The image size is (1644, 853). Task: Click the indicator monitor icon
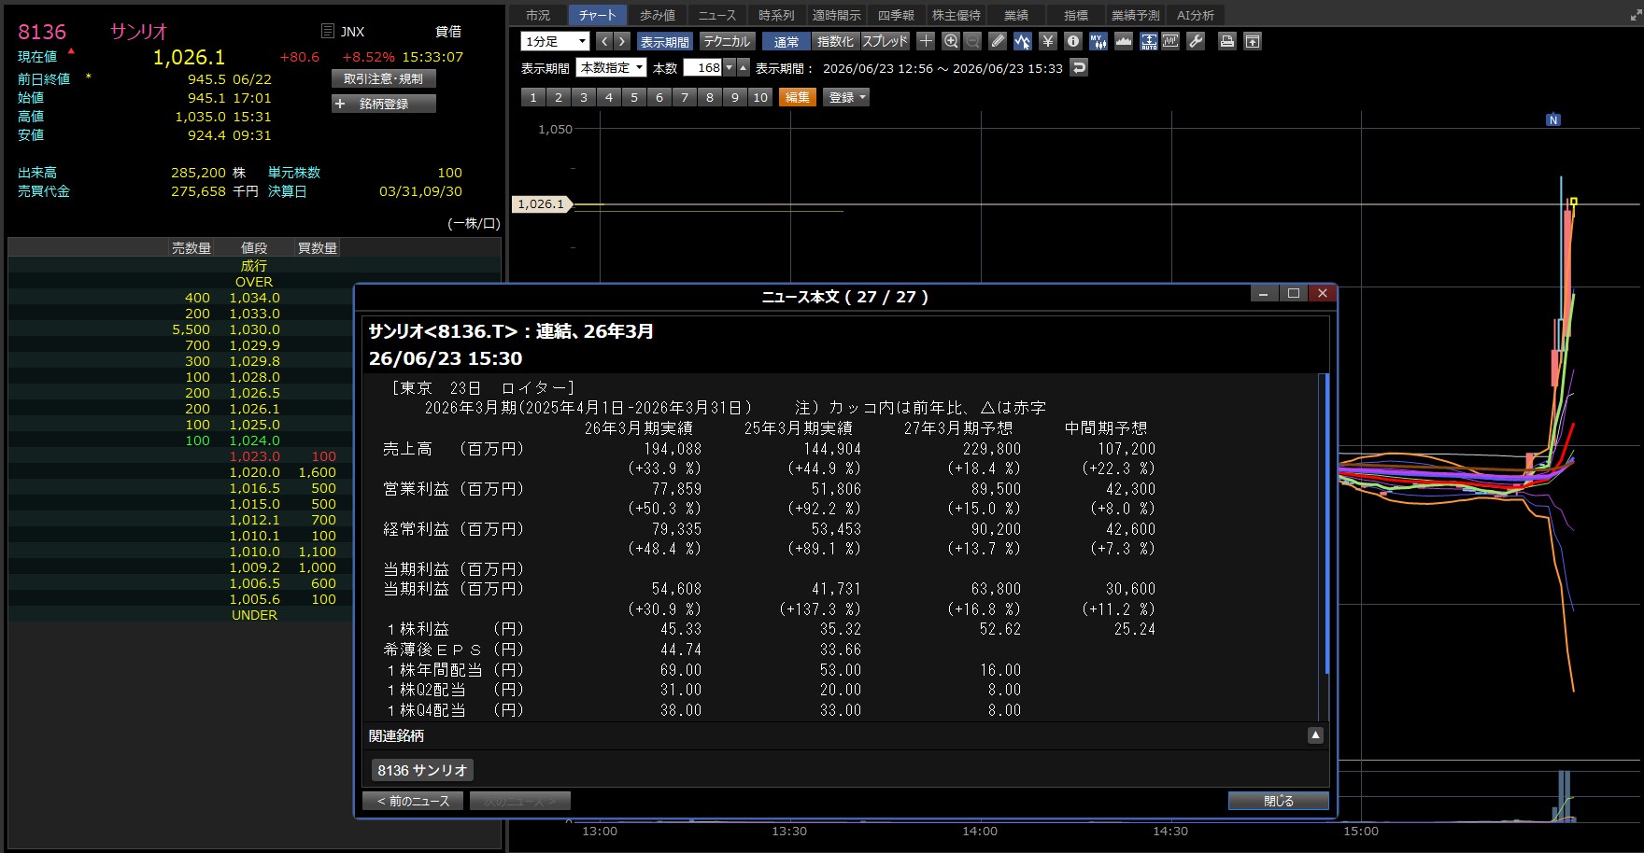1170,41
